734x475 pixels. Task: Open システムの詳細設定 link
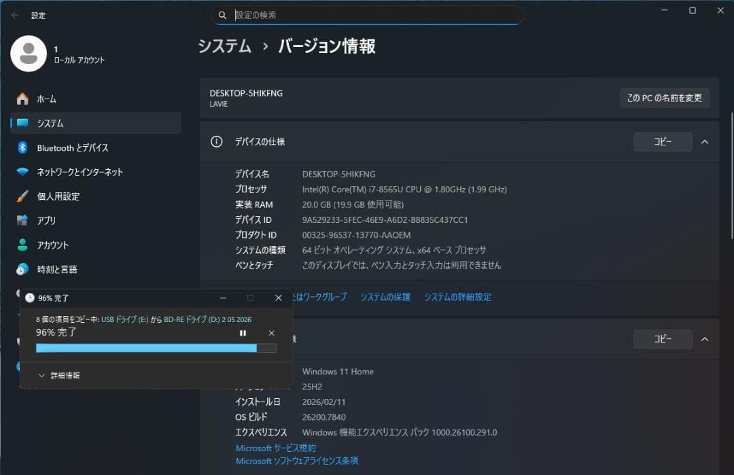pos(457,297)
